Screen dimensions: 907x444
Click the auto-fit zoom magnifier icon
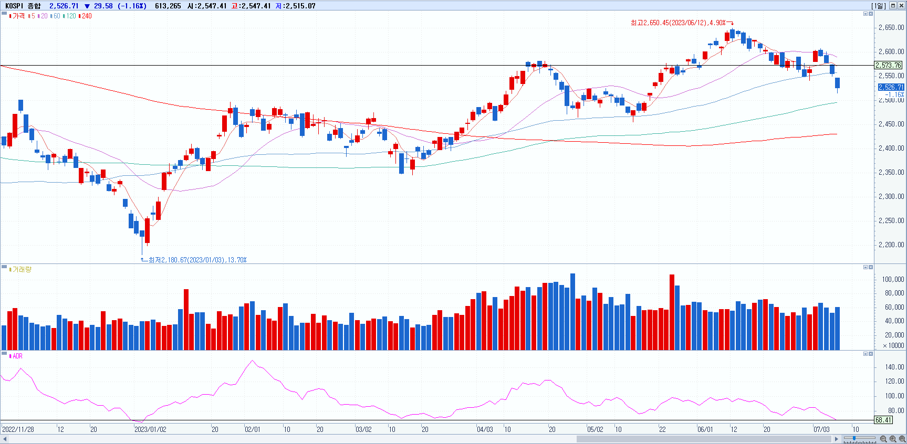point(902,439)
